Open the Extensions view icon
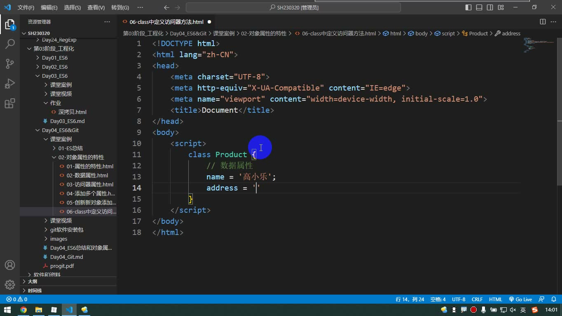Image resolution: width=562 pixels, height=316 pixels. click(x=10, y=103)
